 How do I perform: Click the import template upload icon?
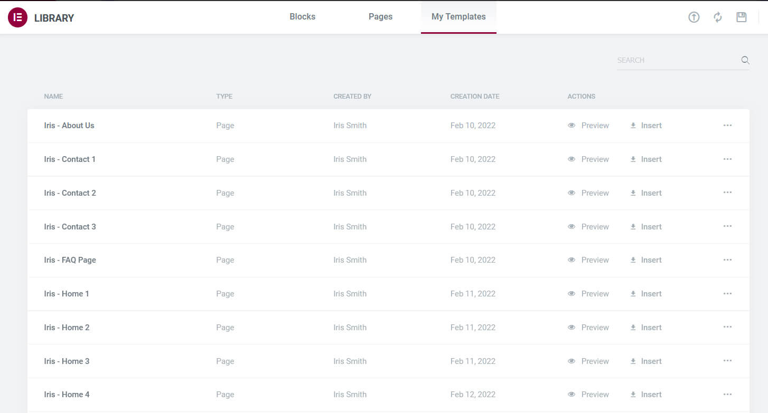(x=694, y=17)
